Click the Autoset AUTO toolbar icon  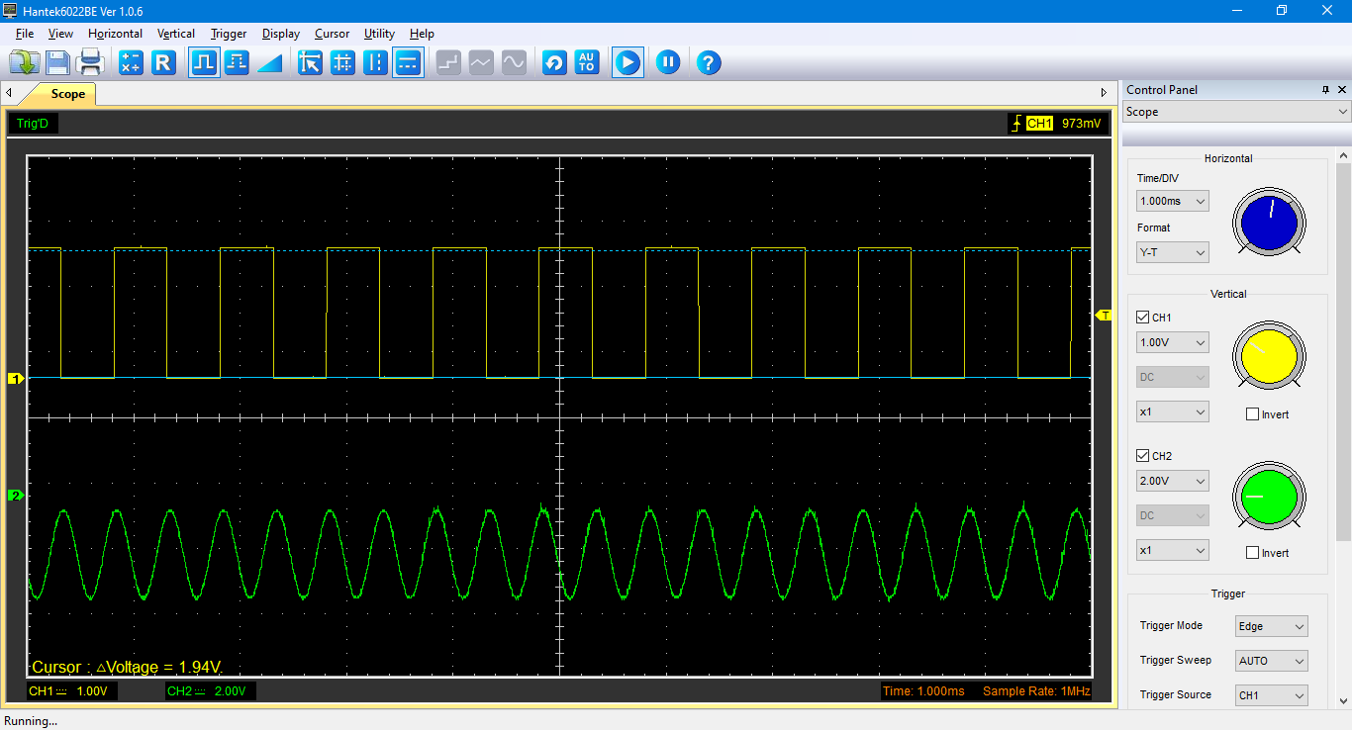coord(586,62)
